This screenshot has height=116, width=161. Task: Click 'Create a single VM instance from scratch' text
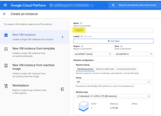click(x=33, y=39)
